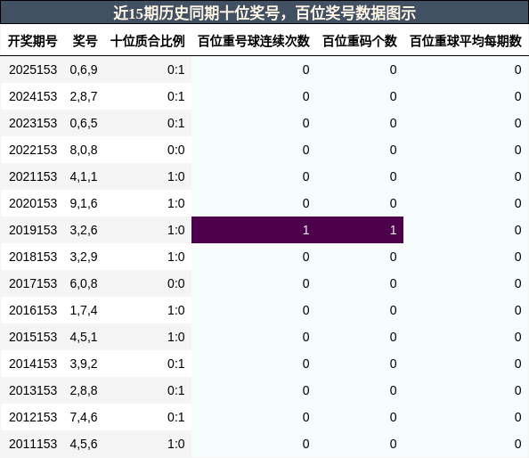
Task: Select winning number 8,0,8
Action: tap(84, 150)
